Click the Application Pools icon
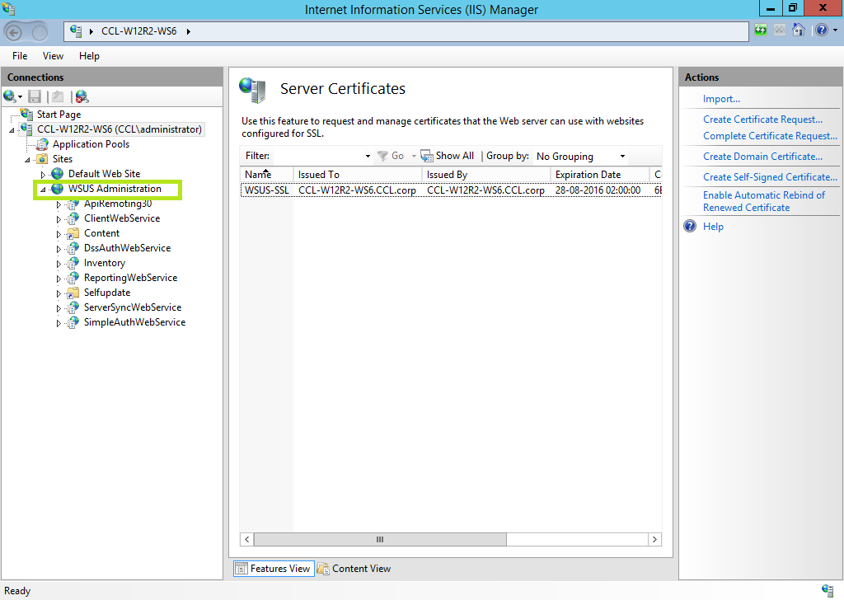The image size is (844, 600). pyautogui.click(x=41, y=144)
